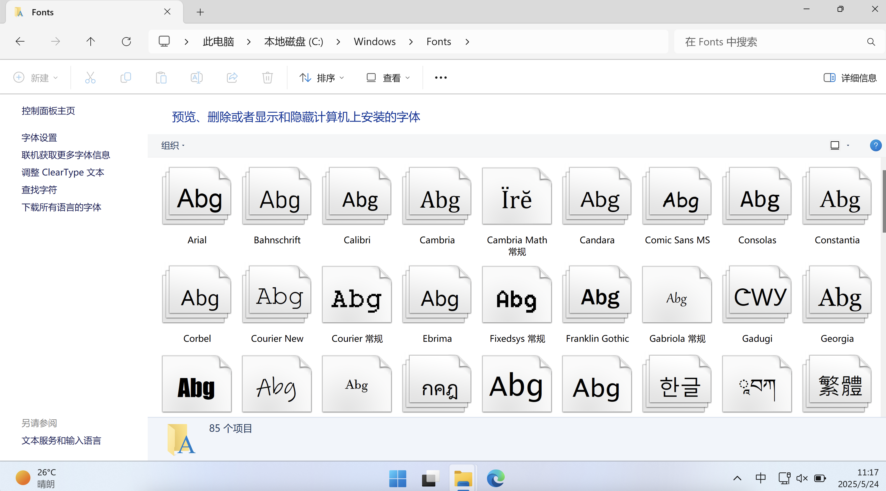Screen dimensions: 886x491
Task: Go up one folder level
Action: pos(90,42)
